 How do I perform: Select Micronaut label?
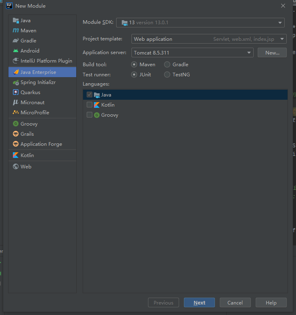33,103
